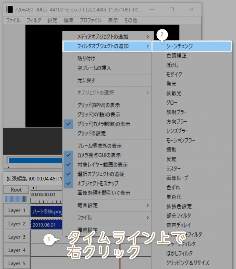
Task: Maximize the AviUtl main window
Action: [x=172, y=10]
